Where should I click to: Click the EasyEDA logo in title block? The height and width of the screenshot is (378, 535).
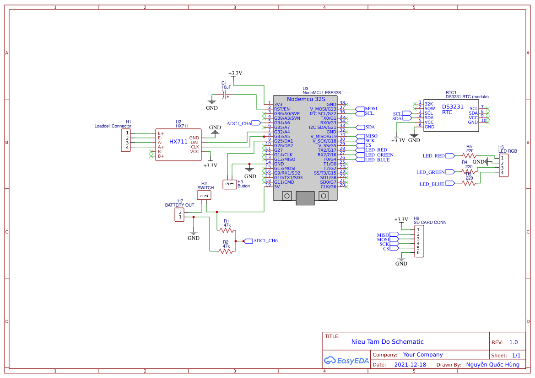point(346,360)
